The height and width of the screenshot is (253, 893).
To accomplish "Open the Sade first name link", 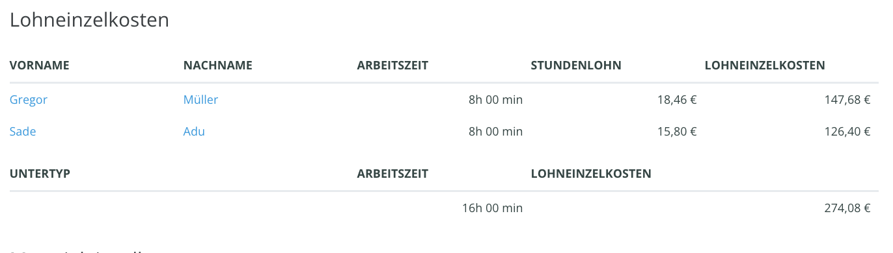I will (x=23, y=132).
